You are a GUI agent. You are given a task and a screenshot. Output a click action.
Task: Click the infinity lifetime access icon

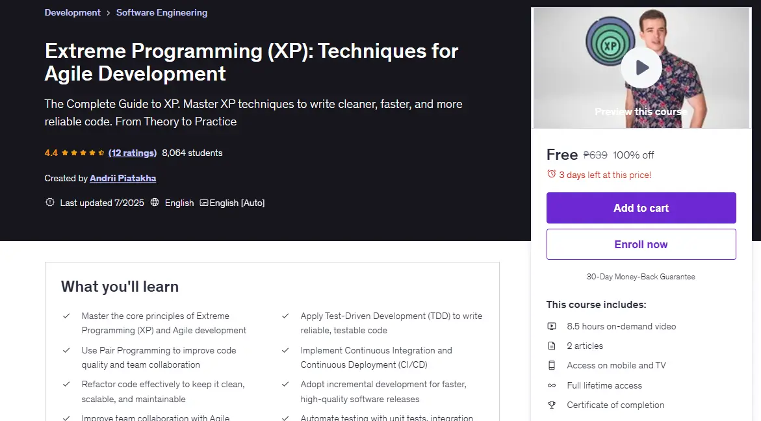click(x=552, y=386)
